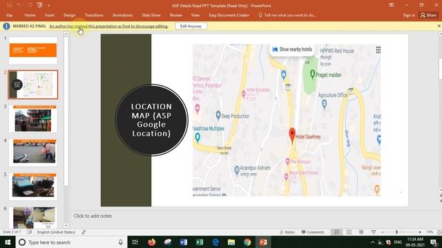Click English (United States) language indicator
The width and height of the screenshot is (442, 248).
point(56,232)
